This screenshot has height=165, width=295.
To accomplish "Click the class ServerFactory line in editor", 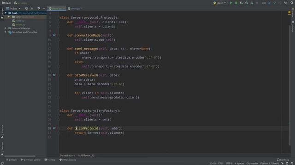I will pyautogui.click(x=90, y=110).
